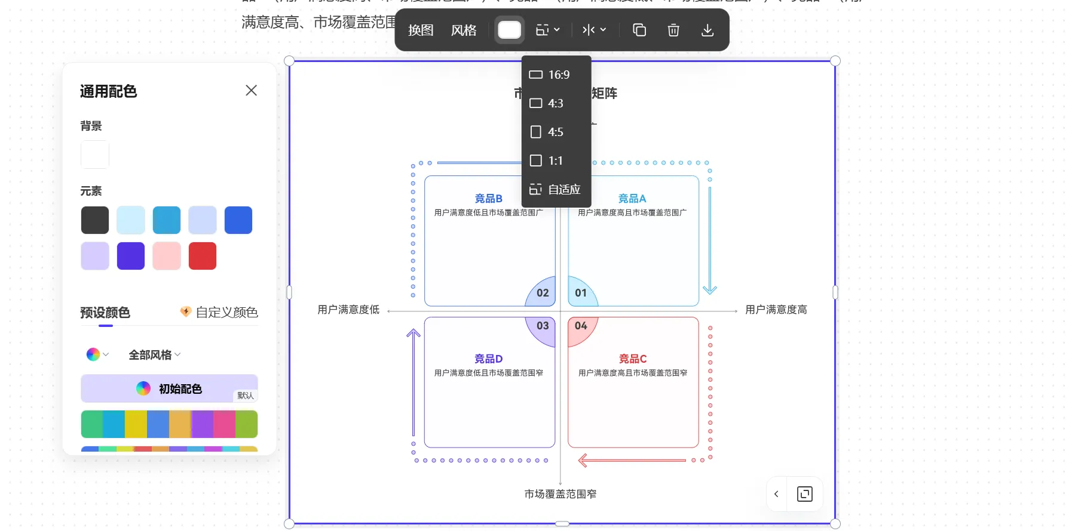
Task: Click the copy icon in floating toolbar
Action: pyautogui.click(x=639, y=30)
